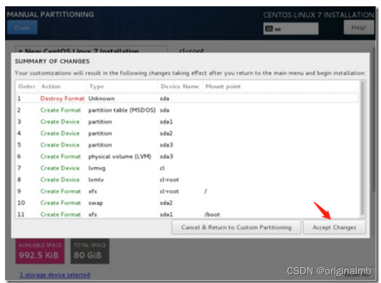The width and height of the screenshot is (381, 283).
Task: Click the Order column header
Action: 26,87
